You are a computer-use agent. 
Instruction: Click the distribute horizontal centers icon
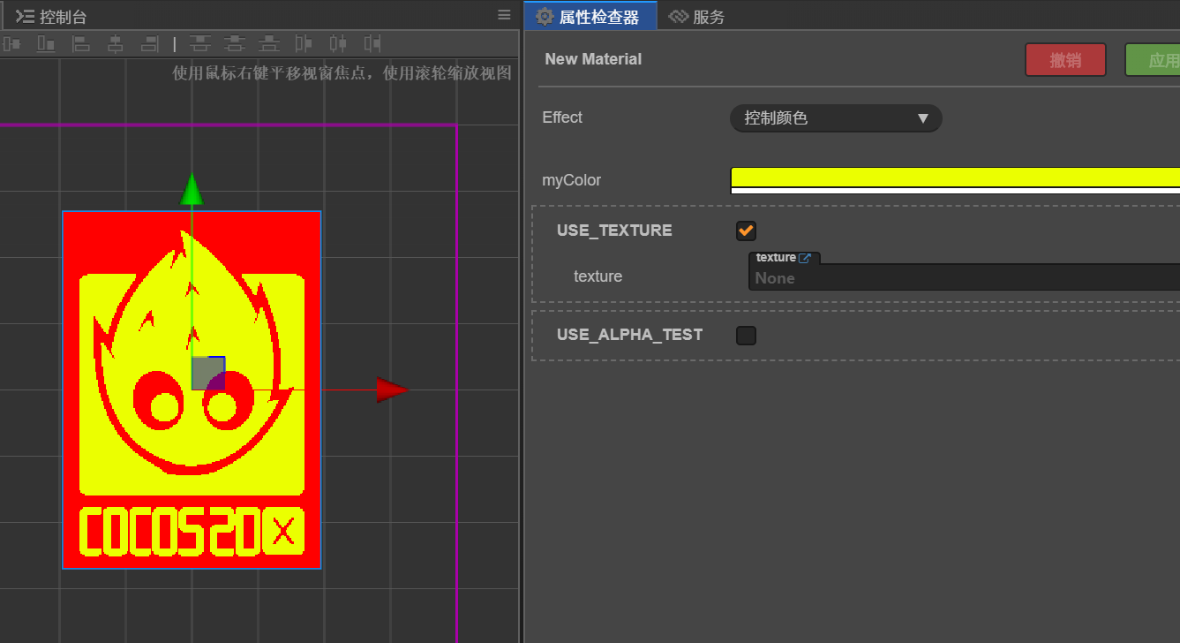(x=338, y=43)
